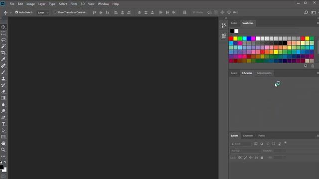Open the workspace switcher dropdown
This screenshot has height=179, width=319.
[x=314, y=12]
